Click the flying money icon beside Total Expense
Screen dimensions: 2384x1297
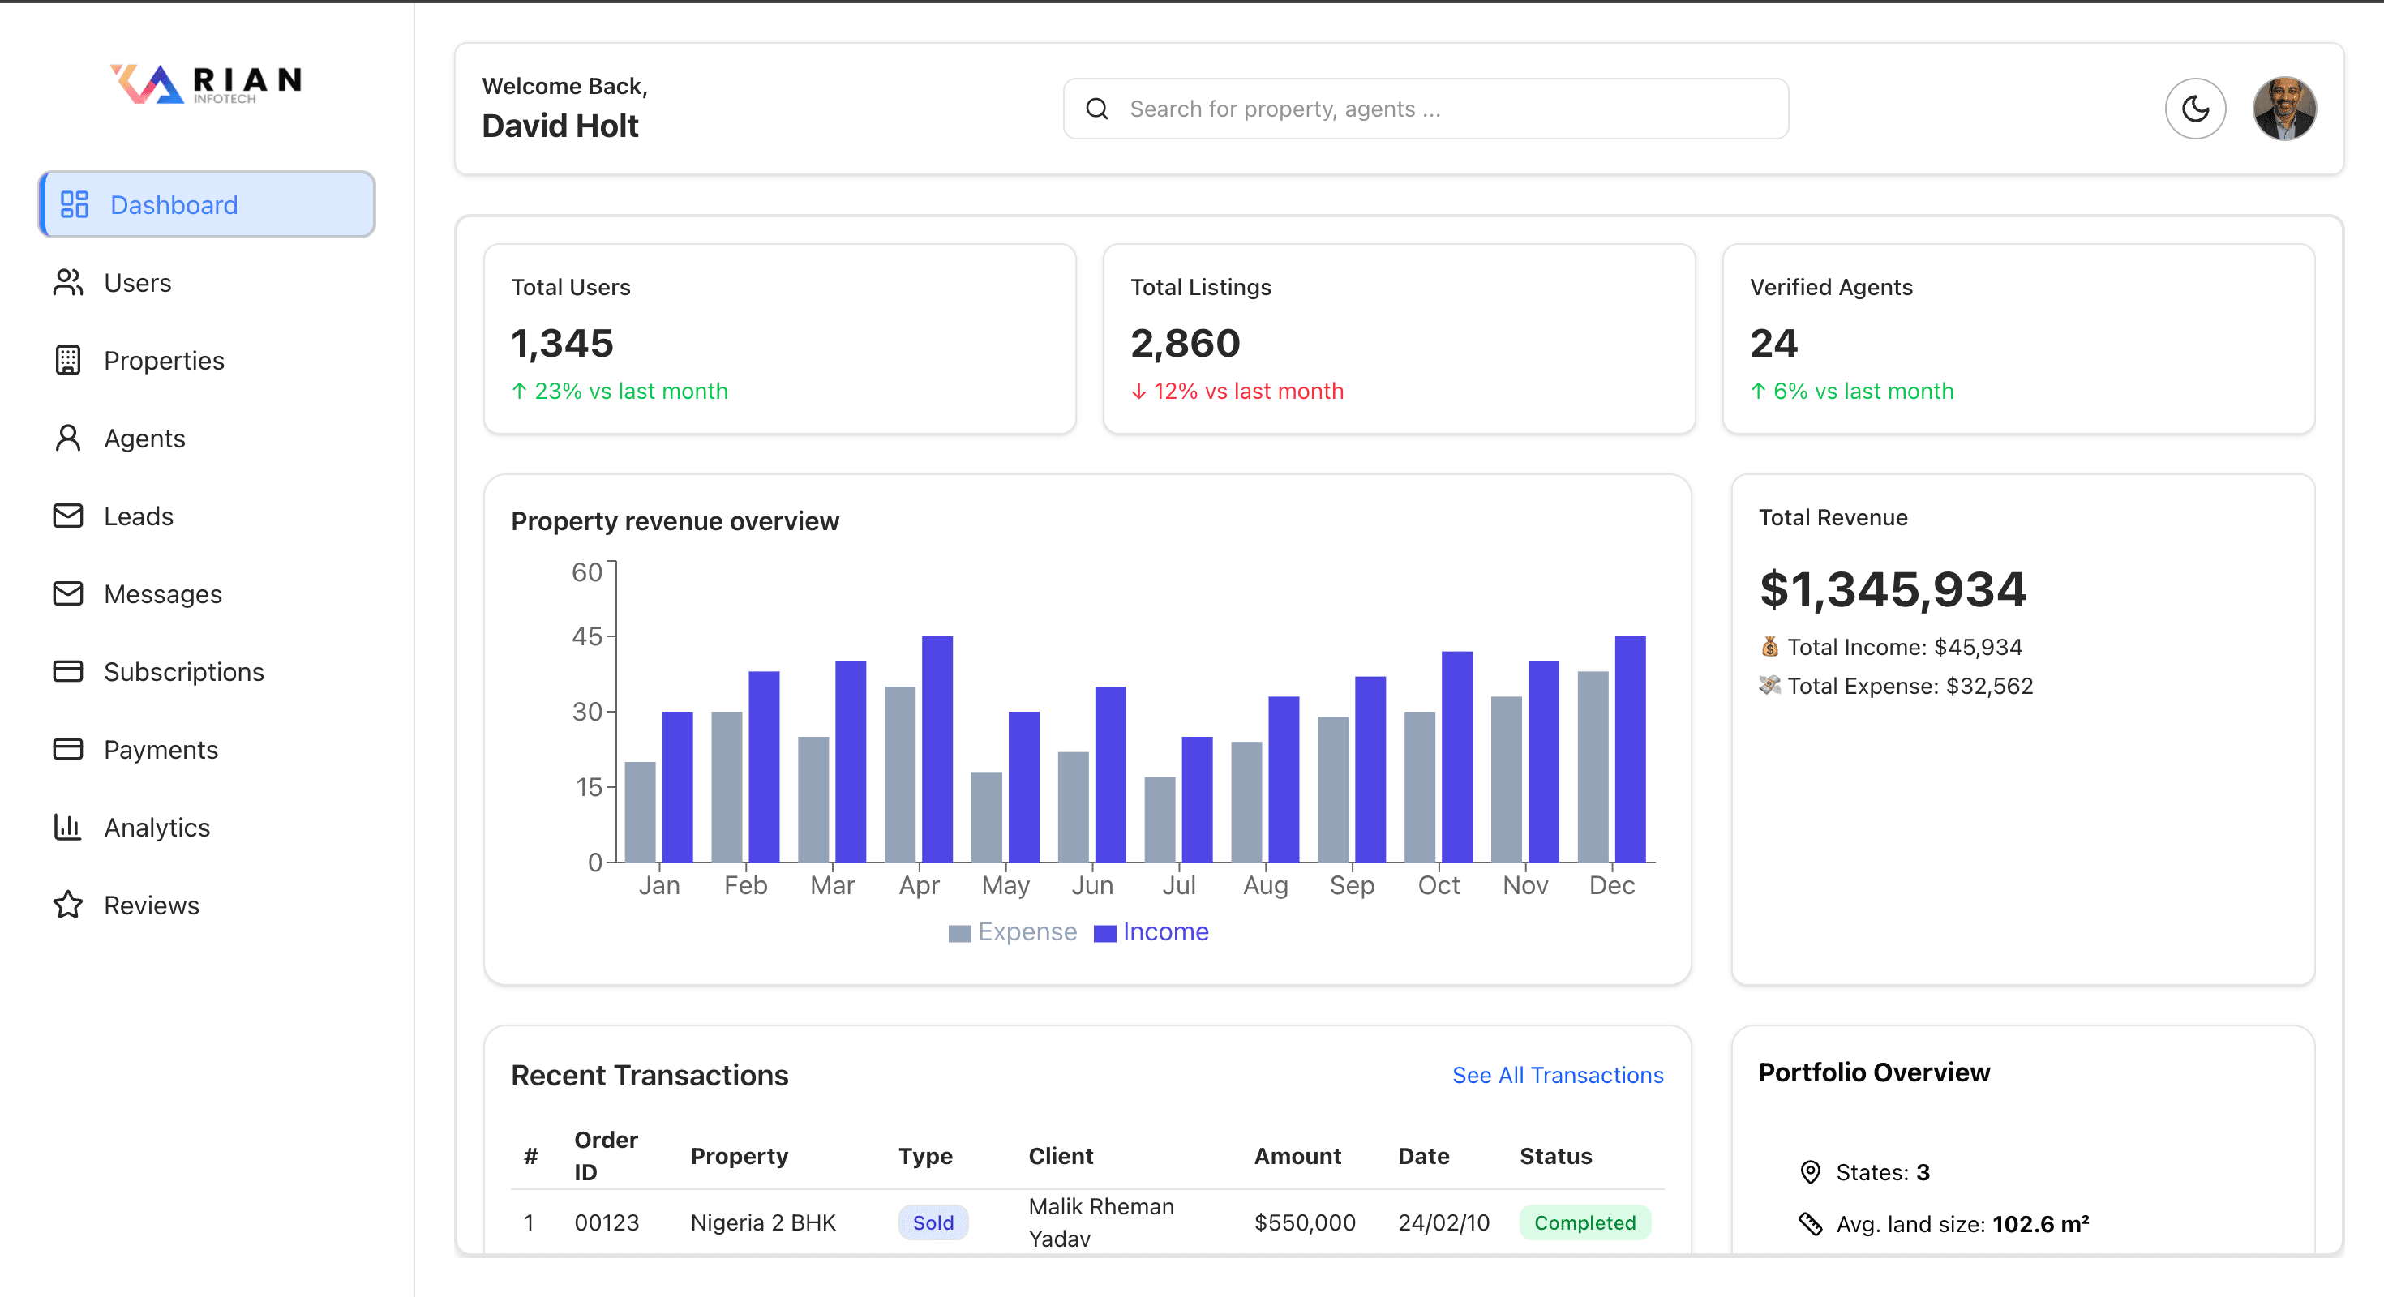tap(1769, 685)
